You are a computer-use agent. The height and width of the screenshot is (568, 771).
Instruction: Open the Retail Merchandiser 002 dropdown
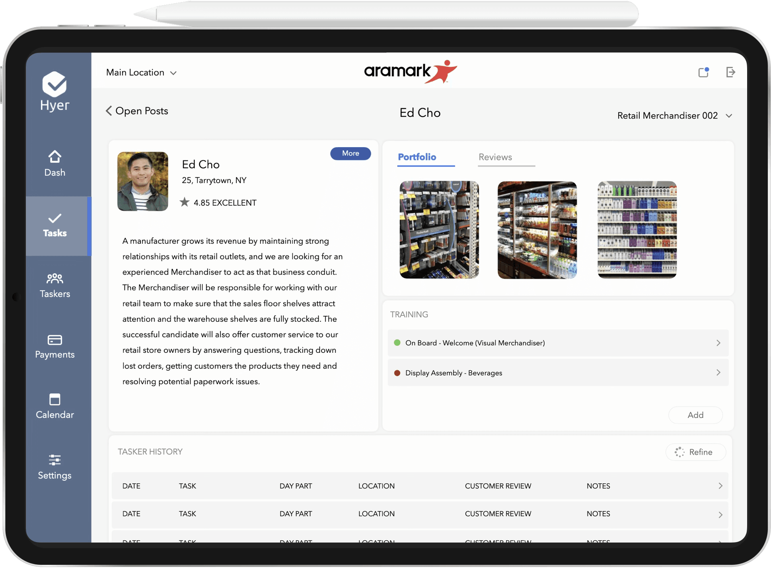click(674, 115)
